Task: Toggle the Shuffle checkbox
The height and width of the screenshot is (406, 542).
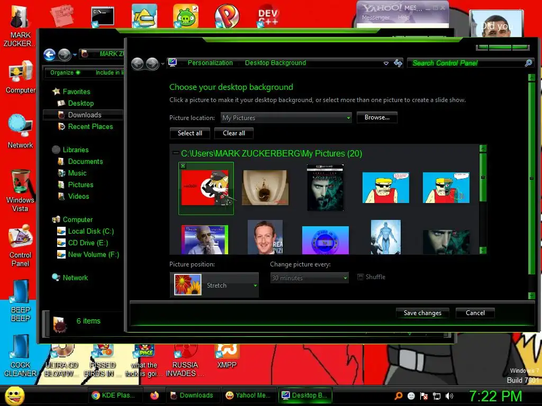Action: 360,277
